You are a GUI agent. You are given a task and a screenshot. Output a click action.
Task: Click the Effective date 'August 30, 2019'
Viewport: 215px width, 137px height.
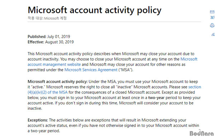pos(59,42)
